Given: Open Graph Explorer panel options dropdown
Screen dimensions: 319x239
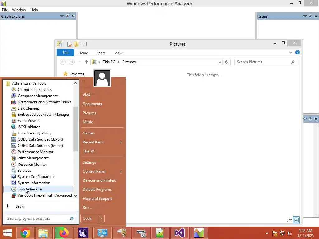Looking at the screenshot, I should point(62,16).
